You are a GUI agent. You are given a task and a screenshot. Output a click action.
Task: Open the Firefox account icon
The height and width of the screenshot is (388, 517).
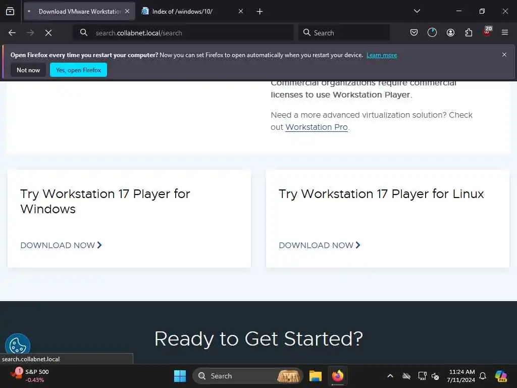click(450, 32)
